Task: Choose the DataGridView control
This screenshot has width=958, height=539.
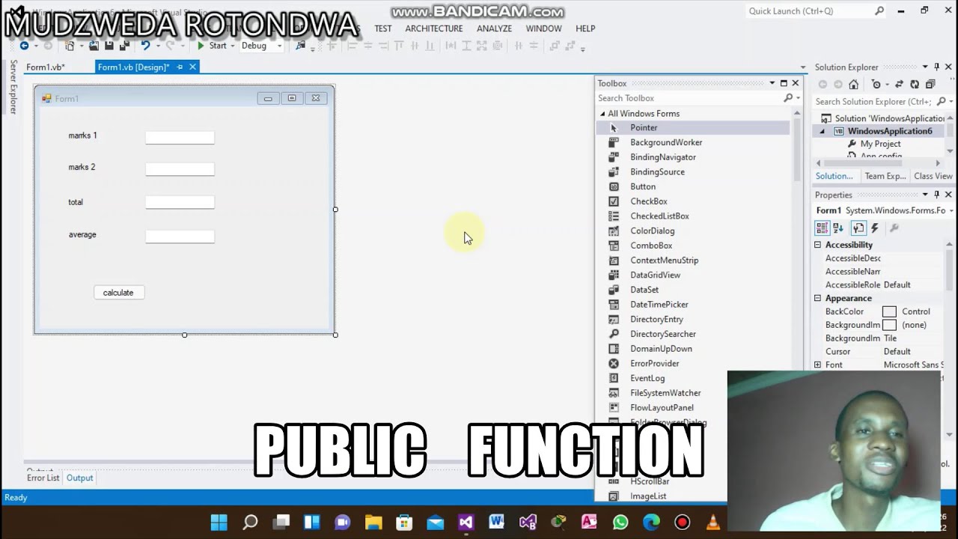Action: tap(692, 275)
